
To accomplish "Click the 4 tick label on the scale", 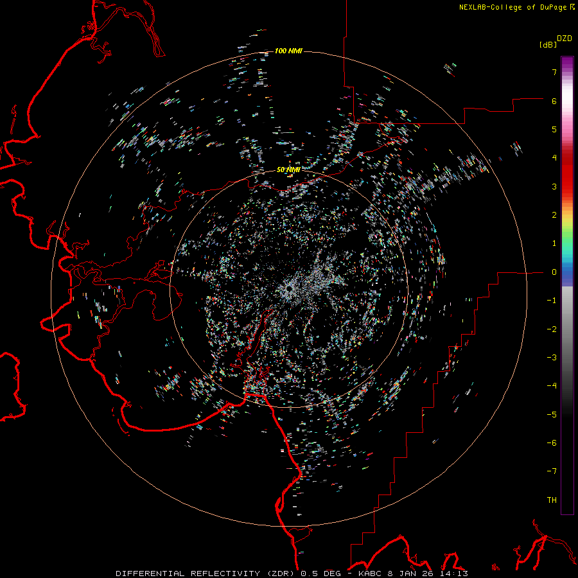I will point(554,158).
